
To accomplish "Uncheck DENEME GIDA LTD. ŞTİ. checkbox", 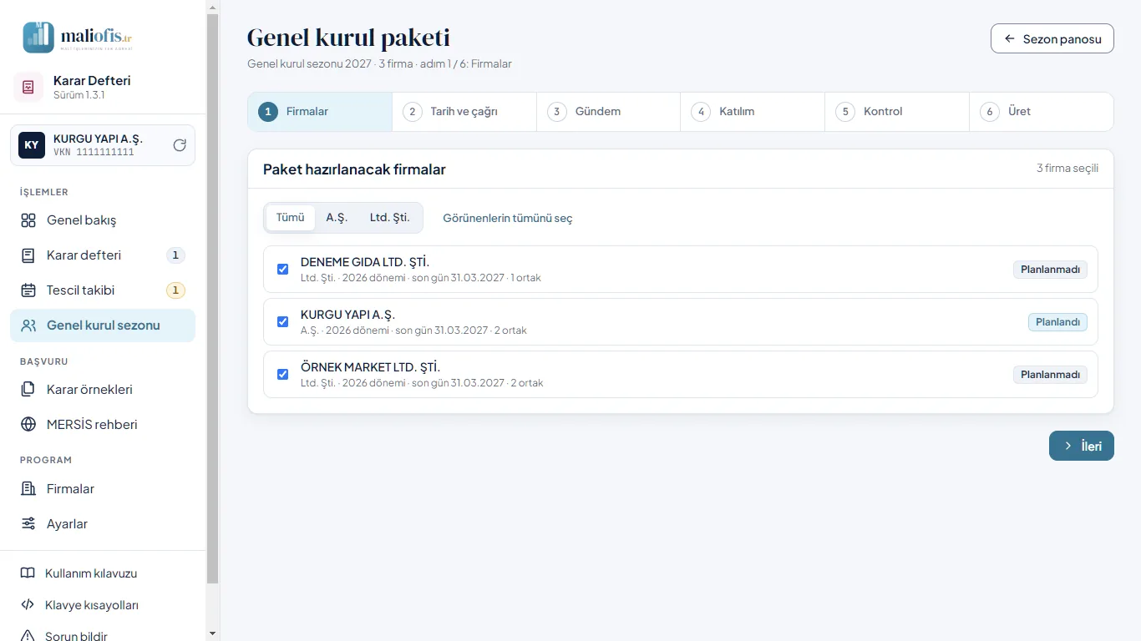I will pyautogui.click(x=282, y=269).
